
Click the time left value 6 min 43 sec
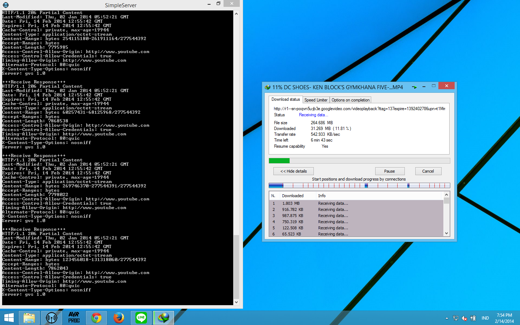tap(322, 140)
